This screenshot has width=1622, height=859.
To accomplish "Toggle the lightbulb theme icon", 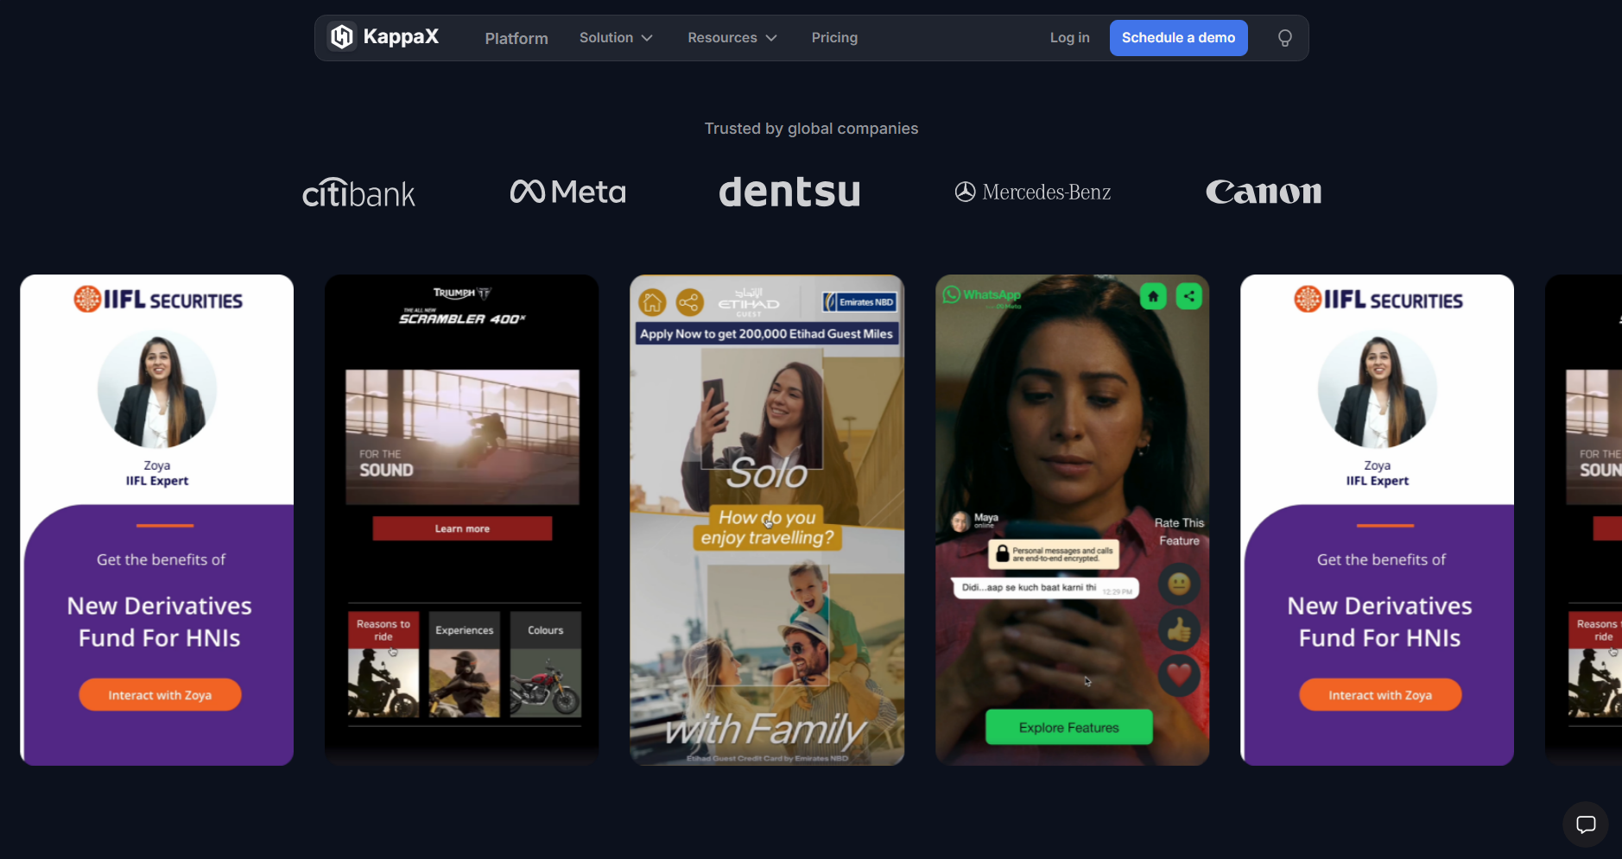I will click(1284, 38).
